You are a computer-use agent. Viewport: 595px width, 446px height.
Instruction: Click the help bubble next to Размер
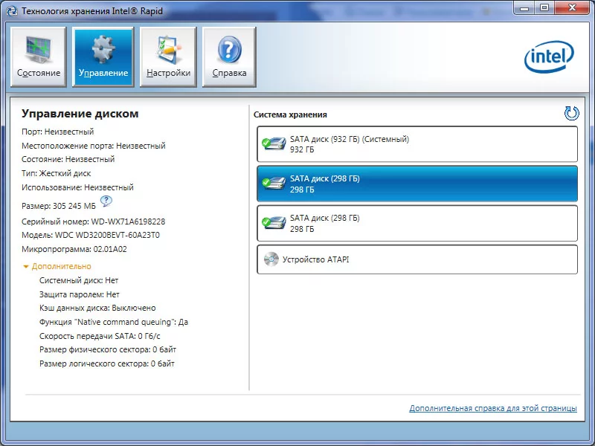pos(106,201)
